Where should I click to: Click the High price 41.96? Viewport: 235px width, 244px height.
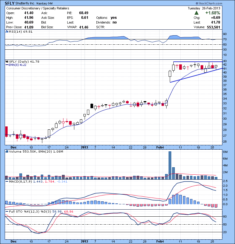29,18
